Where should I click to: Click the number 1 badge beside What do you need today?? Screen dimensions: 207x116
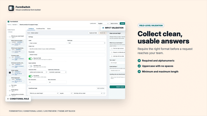pos(10,37)
